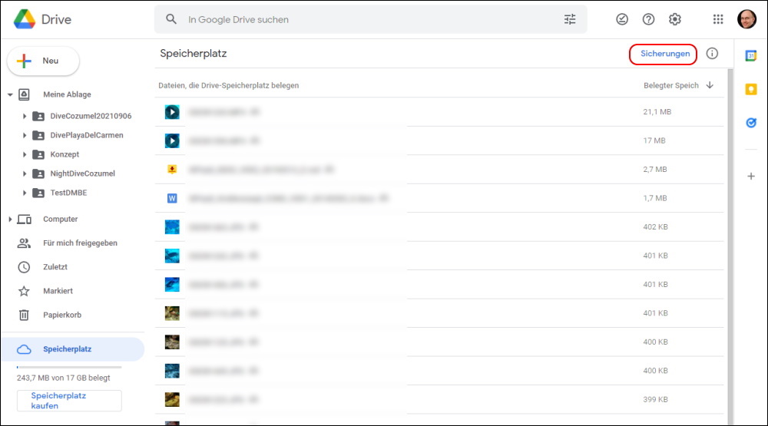Click the 399 KB size value
768x426 pixels.
click(x=655, y=400)
